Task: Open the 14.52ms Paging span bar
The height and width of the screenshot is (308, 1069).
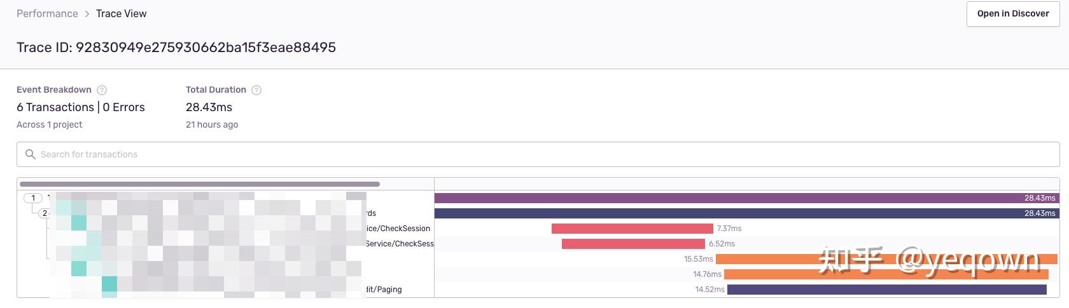Action: (x=886, y=290)
